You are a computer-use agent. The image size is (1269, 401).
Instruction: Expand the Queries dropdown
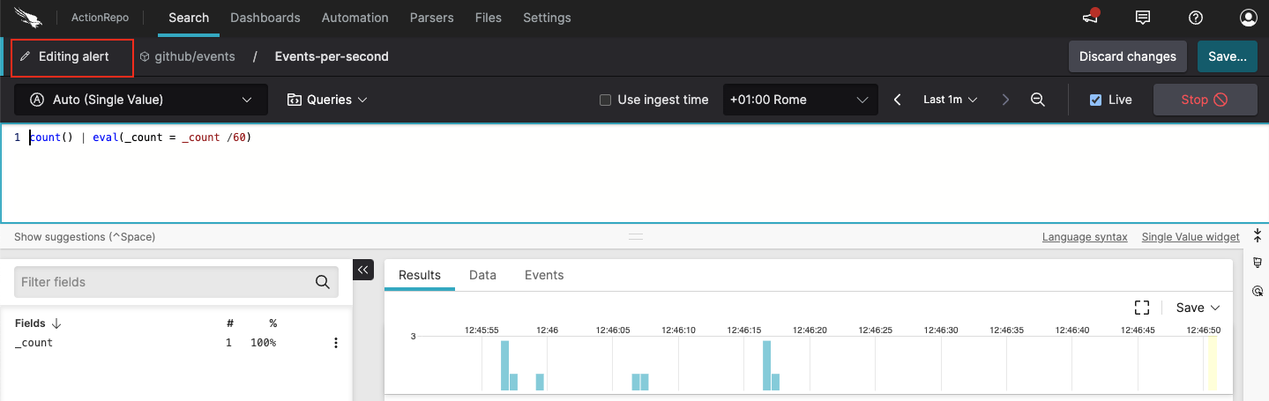(x=327, y=100)
